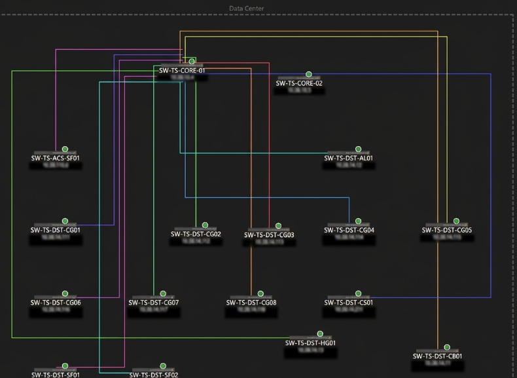Image resolution: width=517 pixels, height=378 pixels.
Task: Click the SW-TS-DST-AL01 label text
Action: tap(349, 158)
